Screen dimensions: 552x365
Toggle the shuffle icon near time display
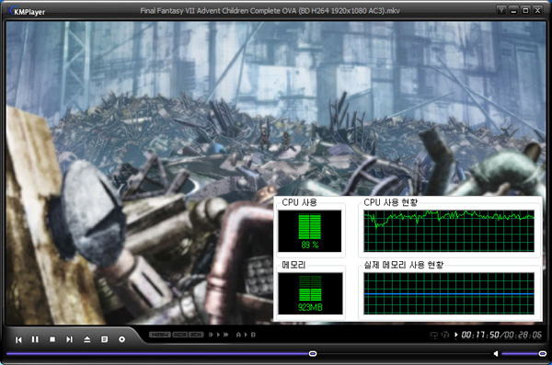(445, 335)
